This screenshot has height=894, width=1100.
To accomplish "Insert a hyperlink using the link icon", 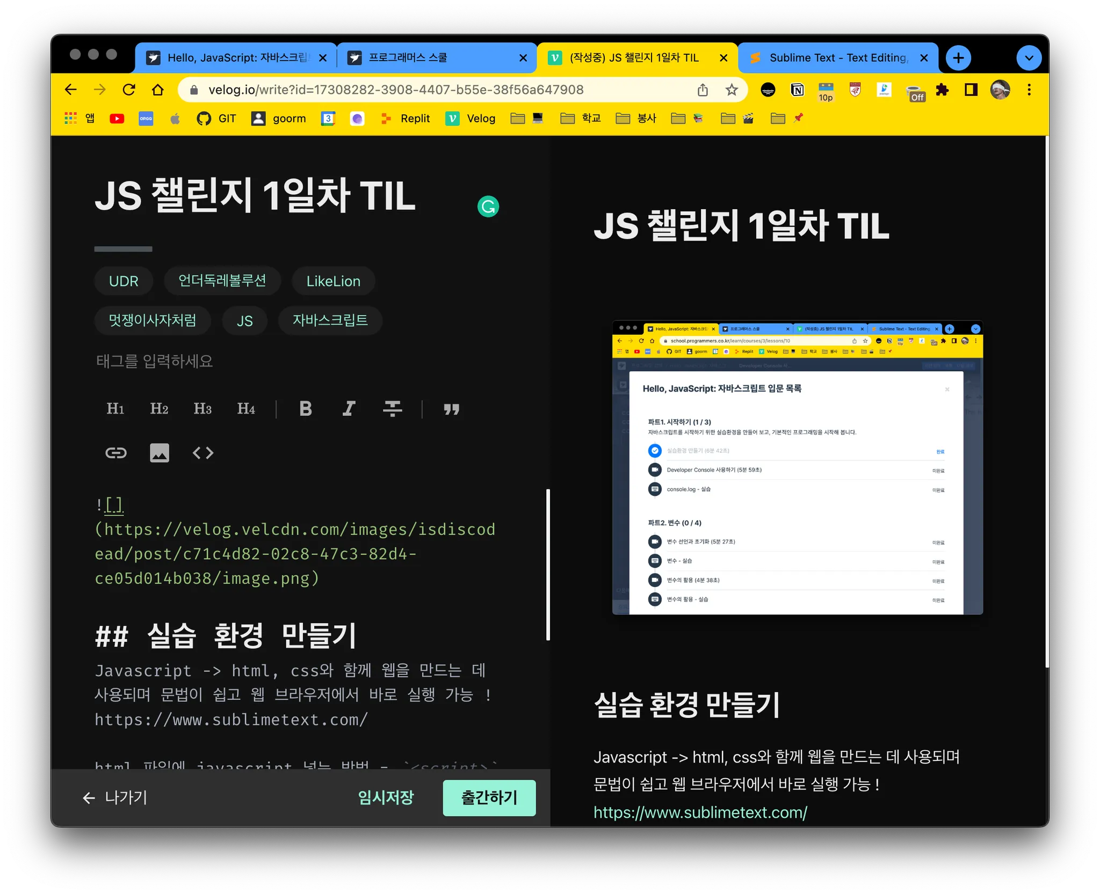I will point(116,453).
